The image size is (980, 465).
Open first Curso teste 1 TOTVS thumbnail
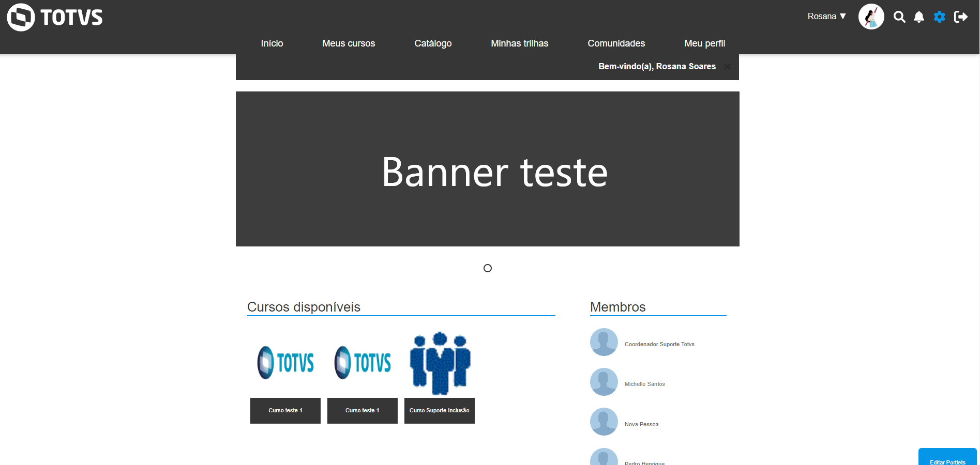pos(285,363)
